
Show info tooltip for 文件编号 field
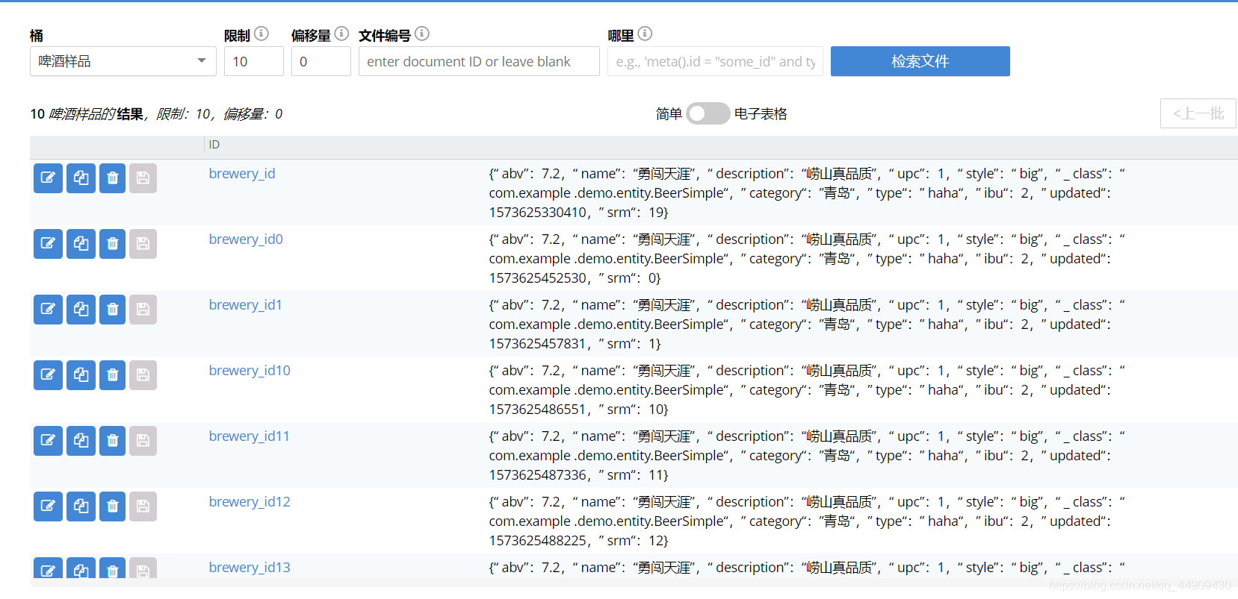pos(422,34)
